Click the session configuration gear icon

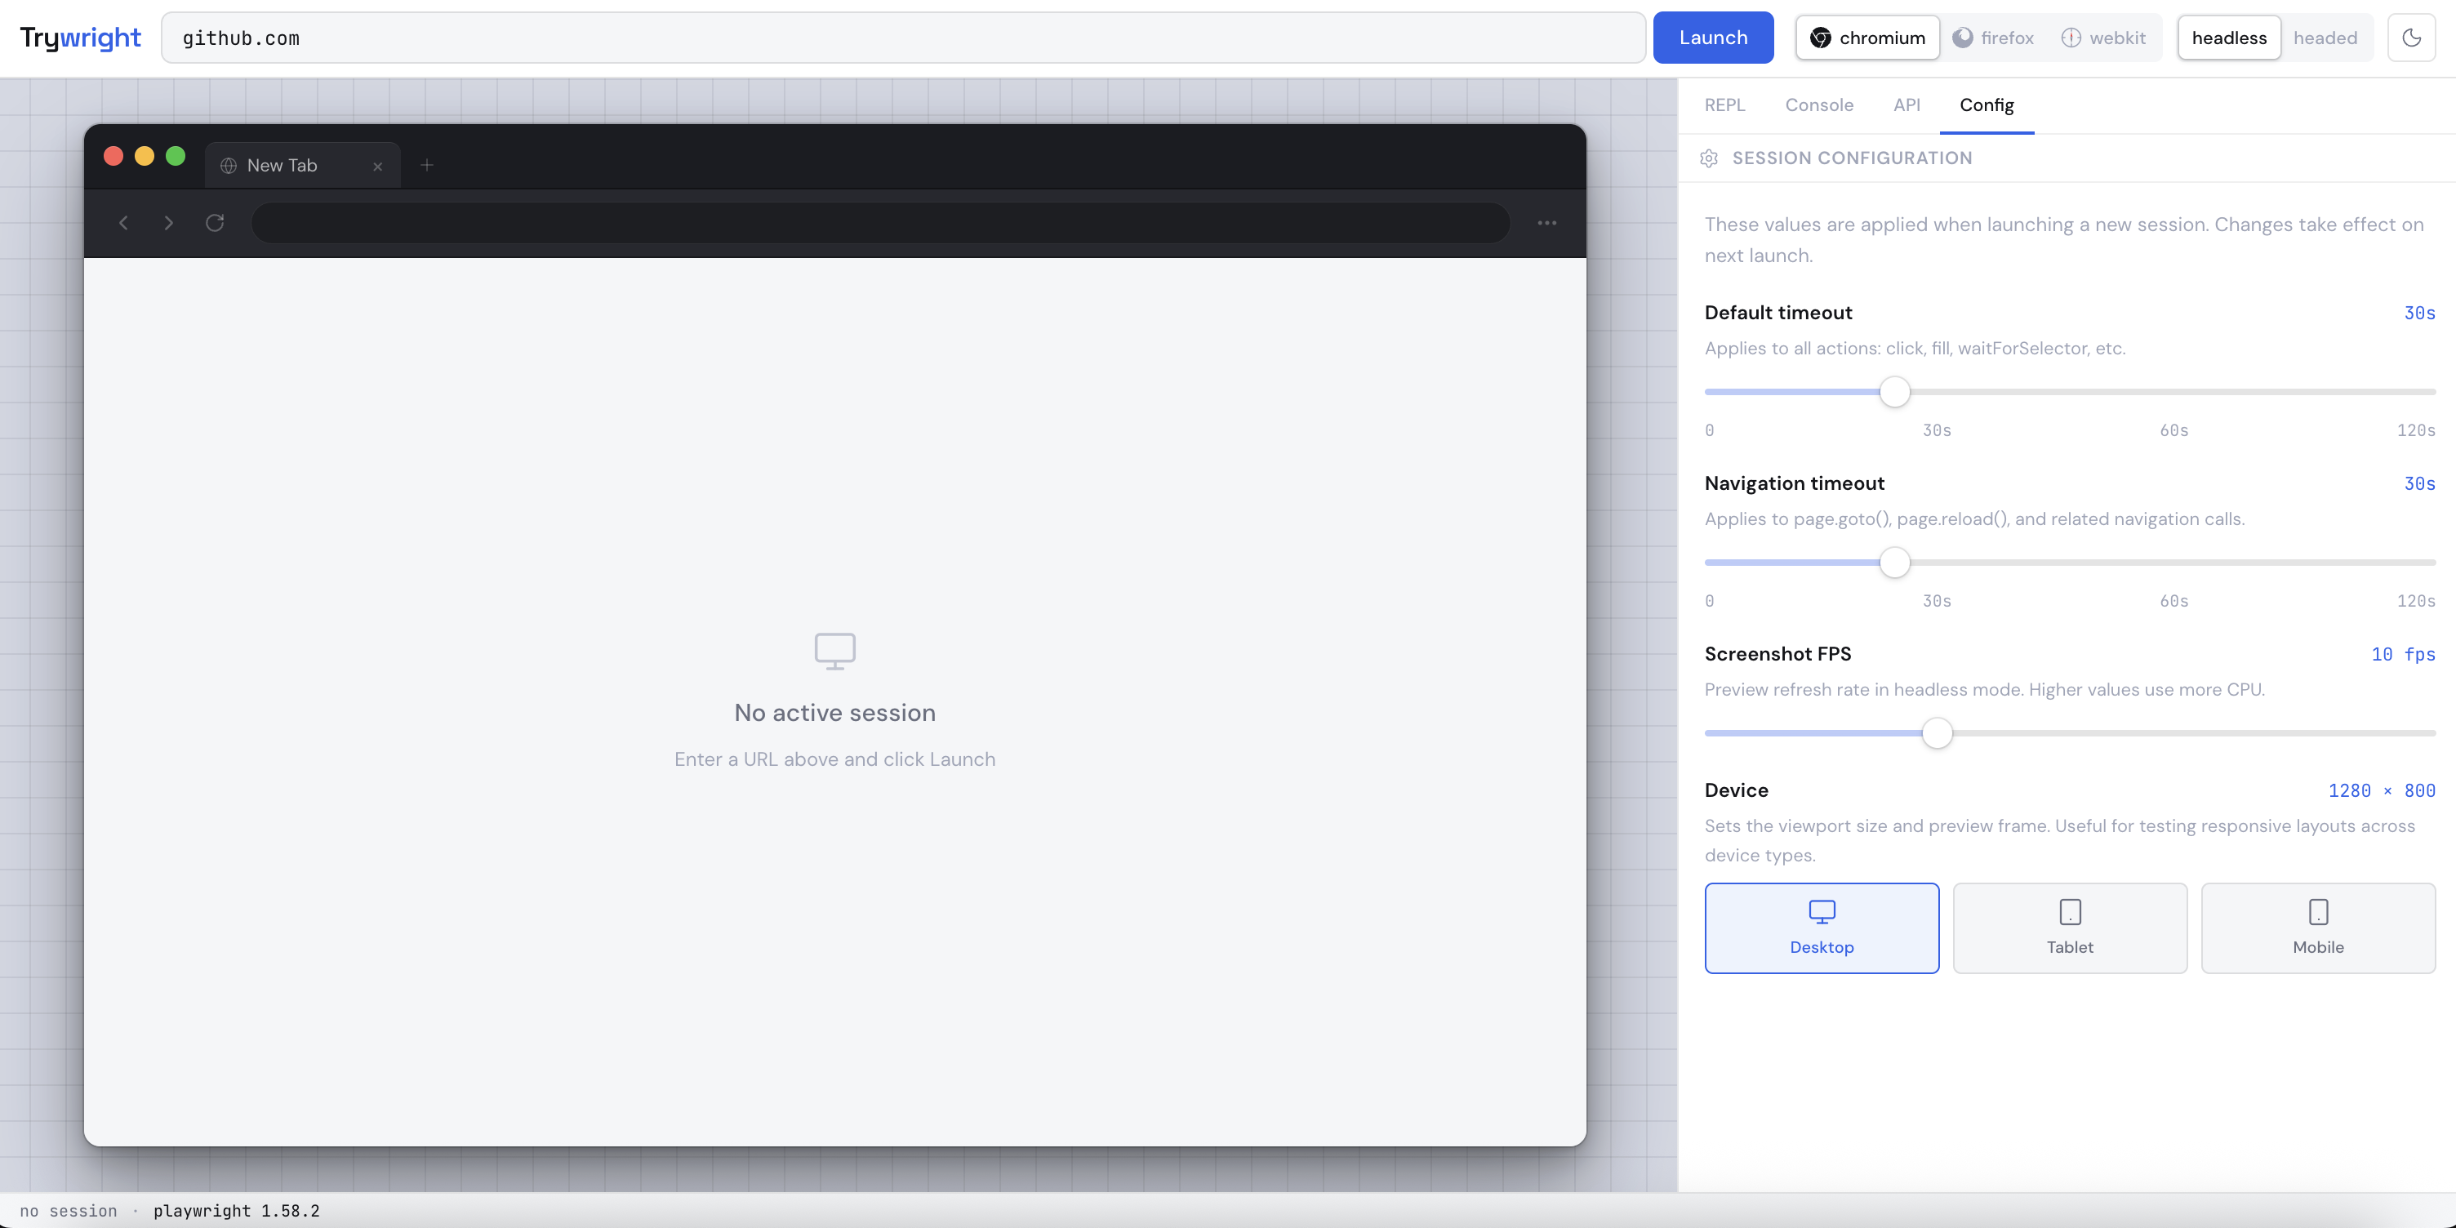point(1710,158)
